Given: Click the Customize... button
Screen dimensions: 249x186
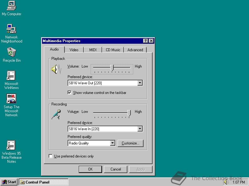Looking at the screenshot, I should point(130,143).
